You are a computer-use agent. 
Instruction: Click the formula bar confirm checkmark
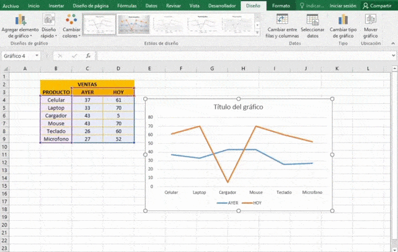(x=74, y=56)
